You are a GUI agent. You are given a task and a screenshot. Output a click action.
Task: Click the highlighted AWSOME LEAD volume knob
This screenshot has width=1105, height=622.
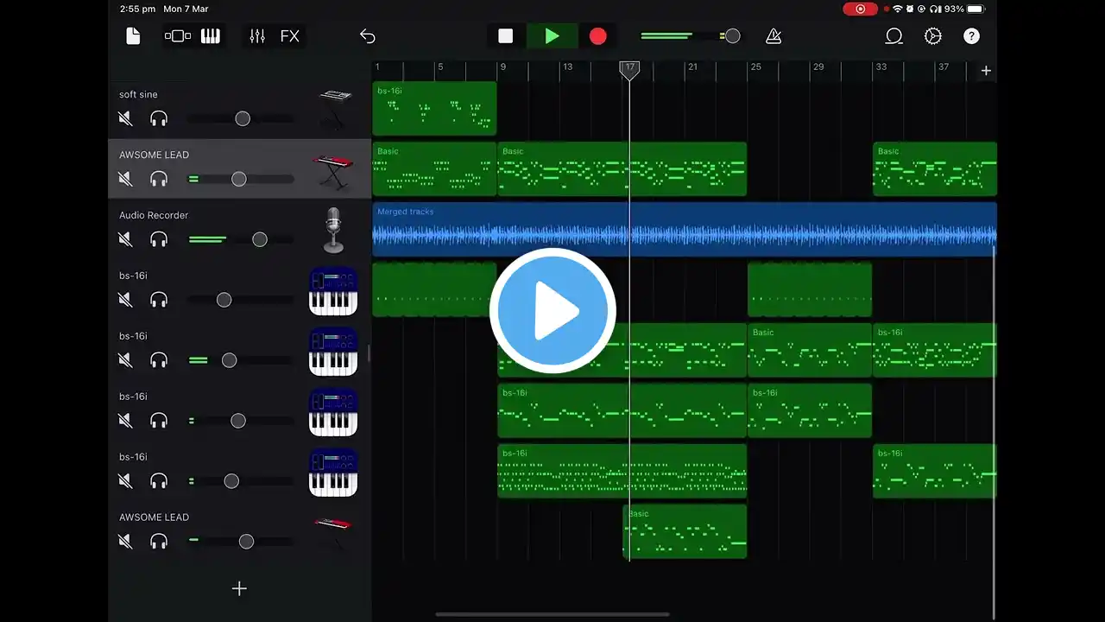point(239,179)
